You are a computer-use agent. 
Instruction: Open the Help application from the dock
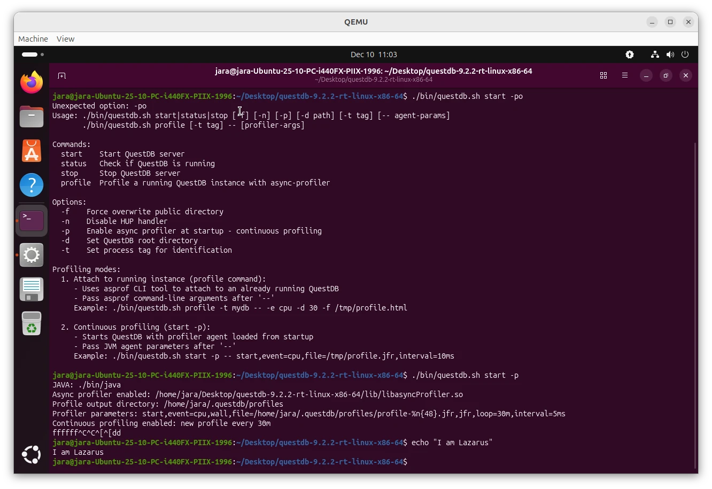(x=32, y=185)
